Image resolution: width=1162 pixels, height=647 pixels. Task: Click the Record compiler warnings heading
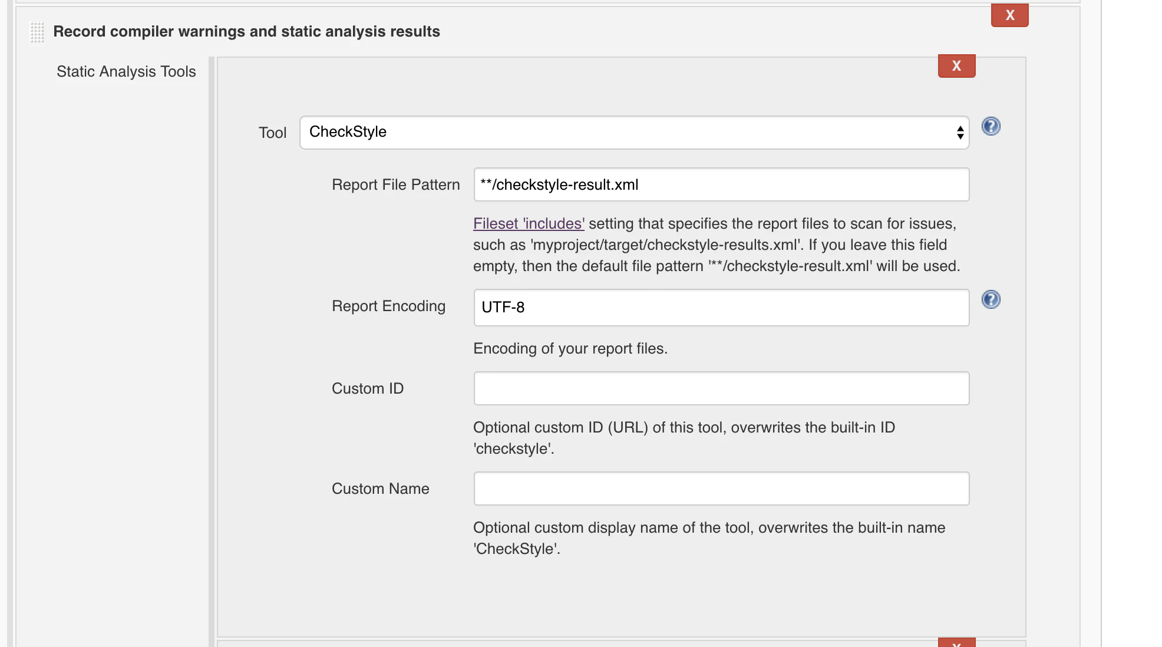click(246, 31)
